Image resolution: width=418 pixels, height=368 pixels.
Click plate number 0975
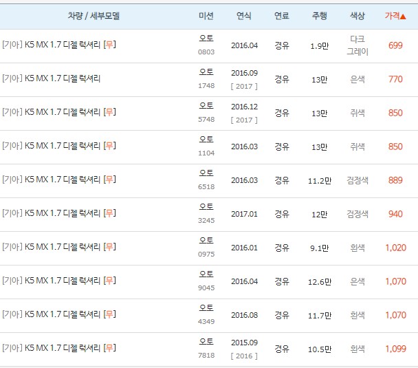pos(206,254)
